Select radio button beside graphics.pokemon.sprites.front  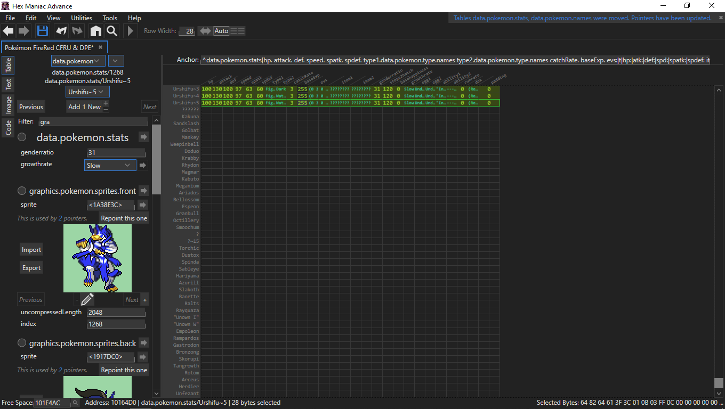[22, 191]
